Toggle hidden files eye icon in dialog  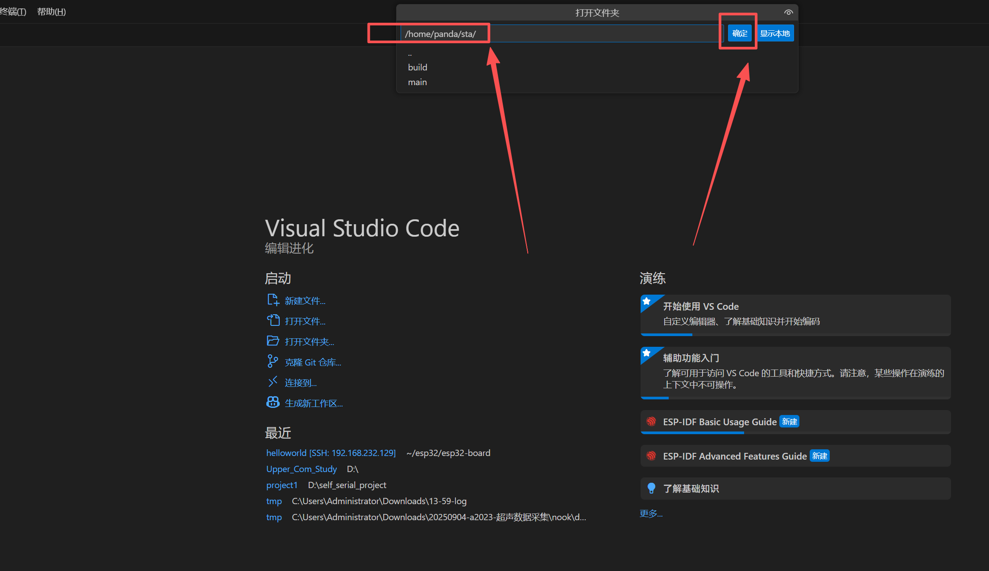(788, 12)
